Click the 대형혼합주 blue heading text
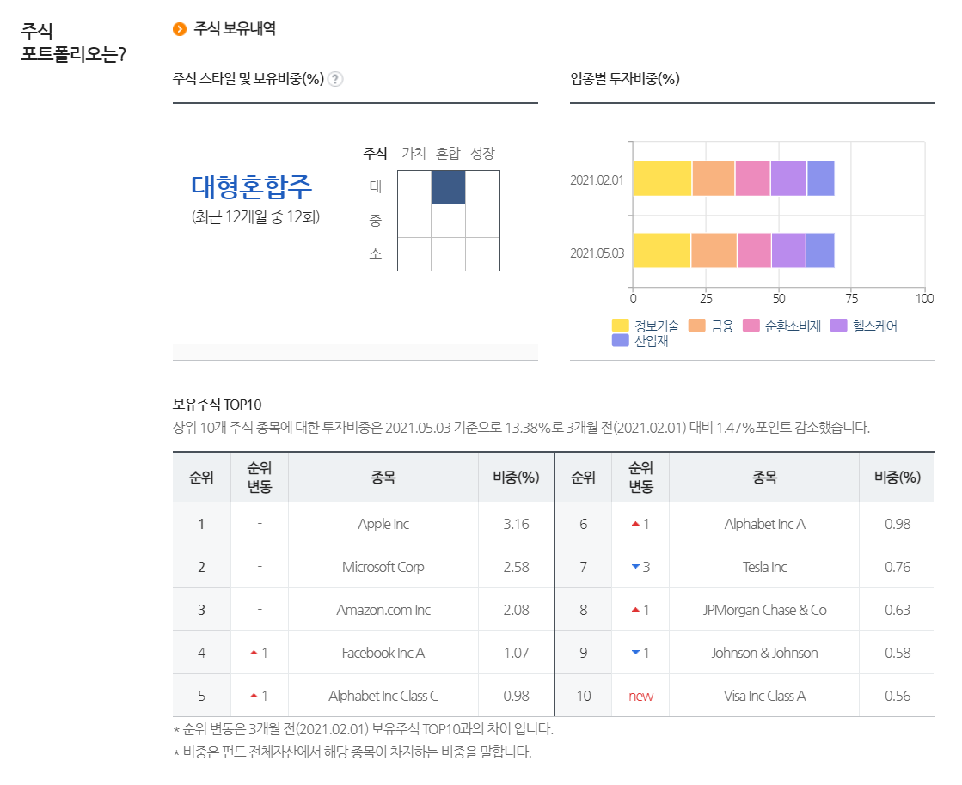The image size is (962, 785). pyautogui.click(x=252, y=187)
